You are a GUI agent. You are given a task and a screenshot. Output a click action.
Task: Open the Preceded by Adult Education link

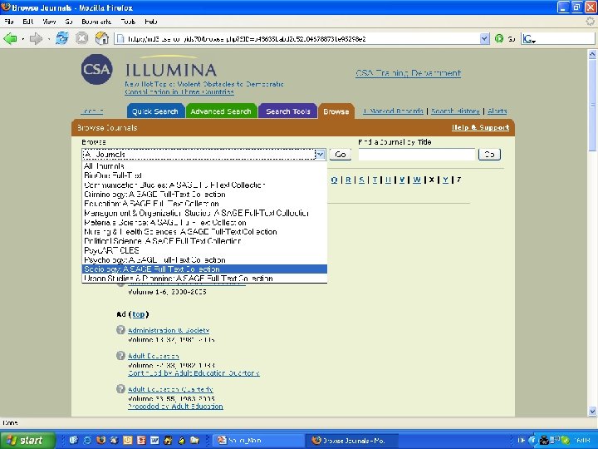click(175, 407)
